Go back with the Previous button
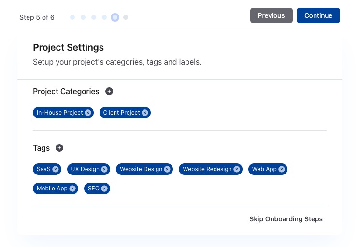This screenshot has height=247, width=358. tap(271, 15)
